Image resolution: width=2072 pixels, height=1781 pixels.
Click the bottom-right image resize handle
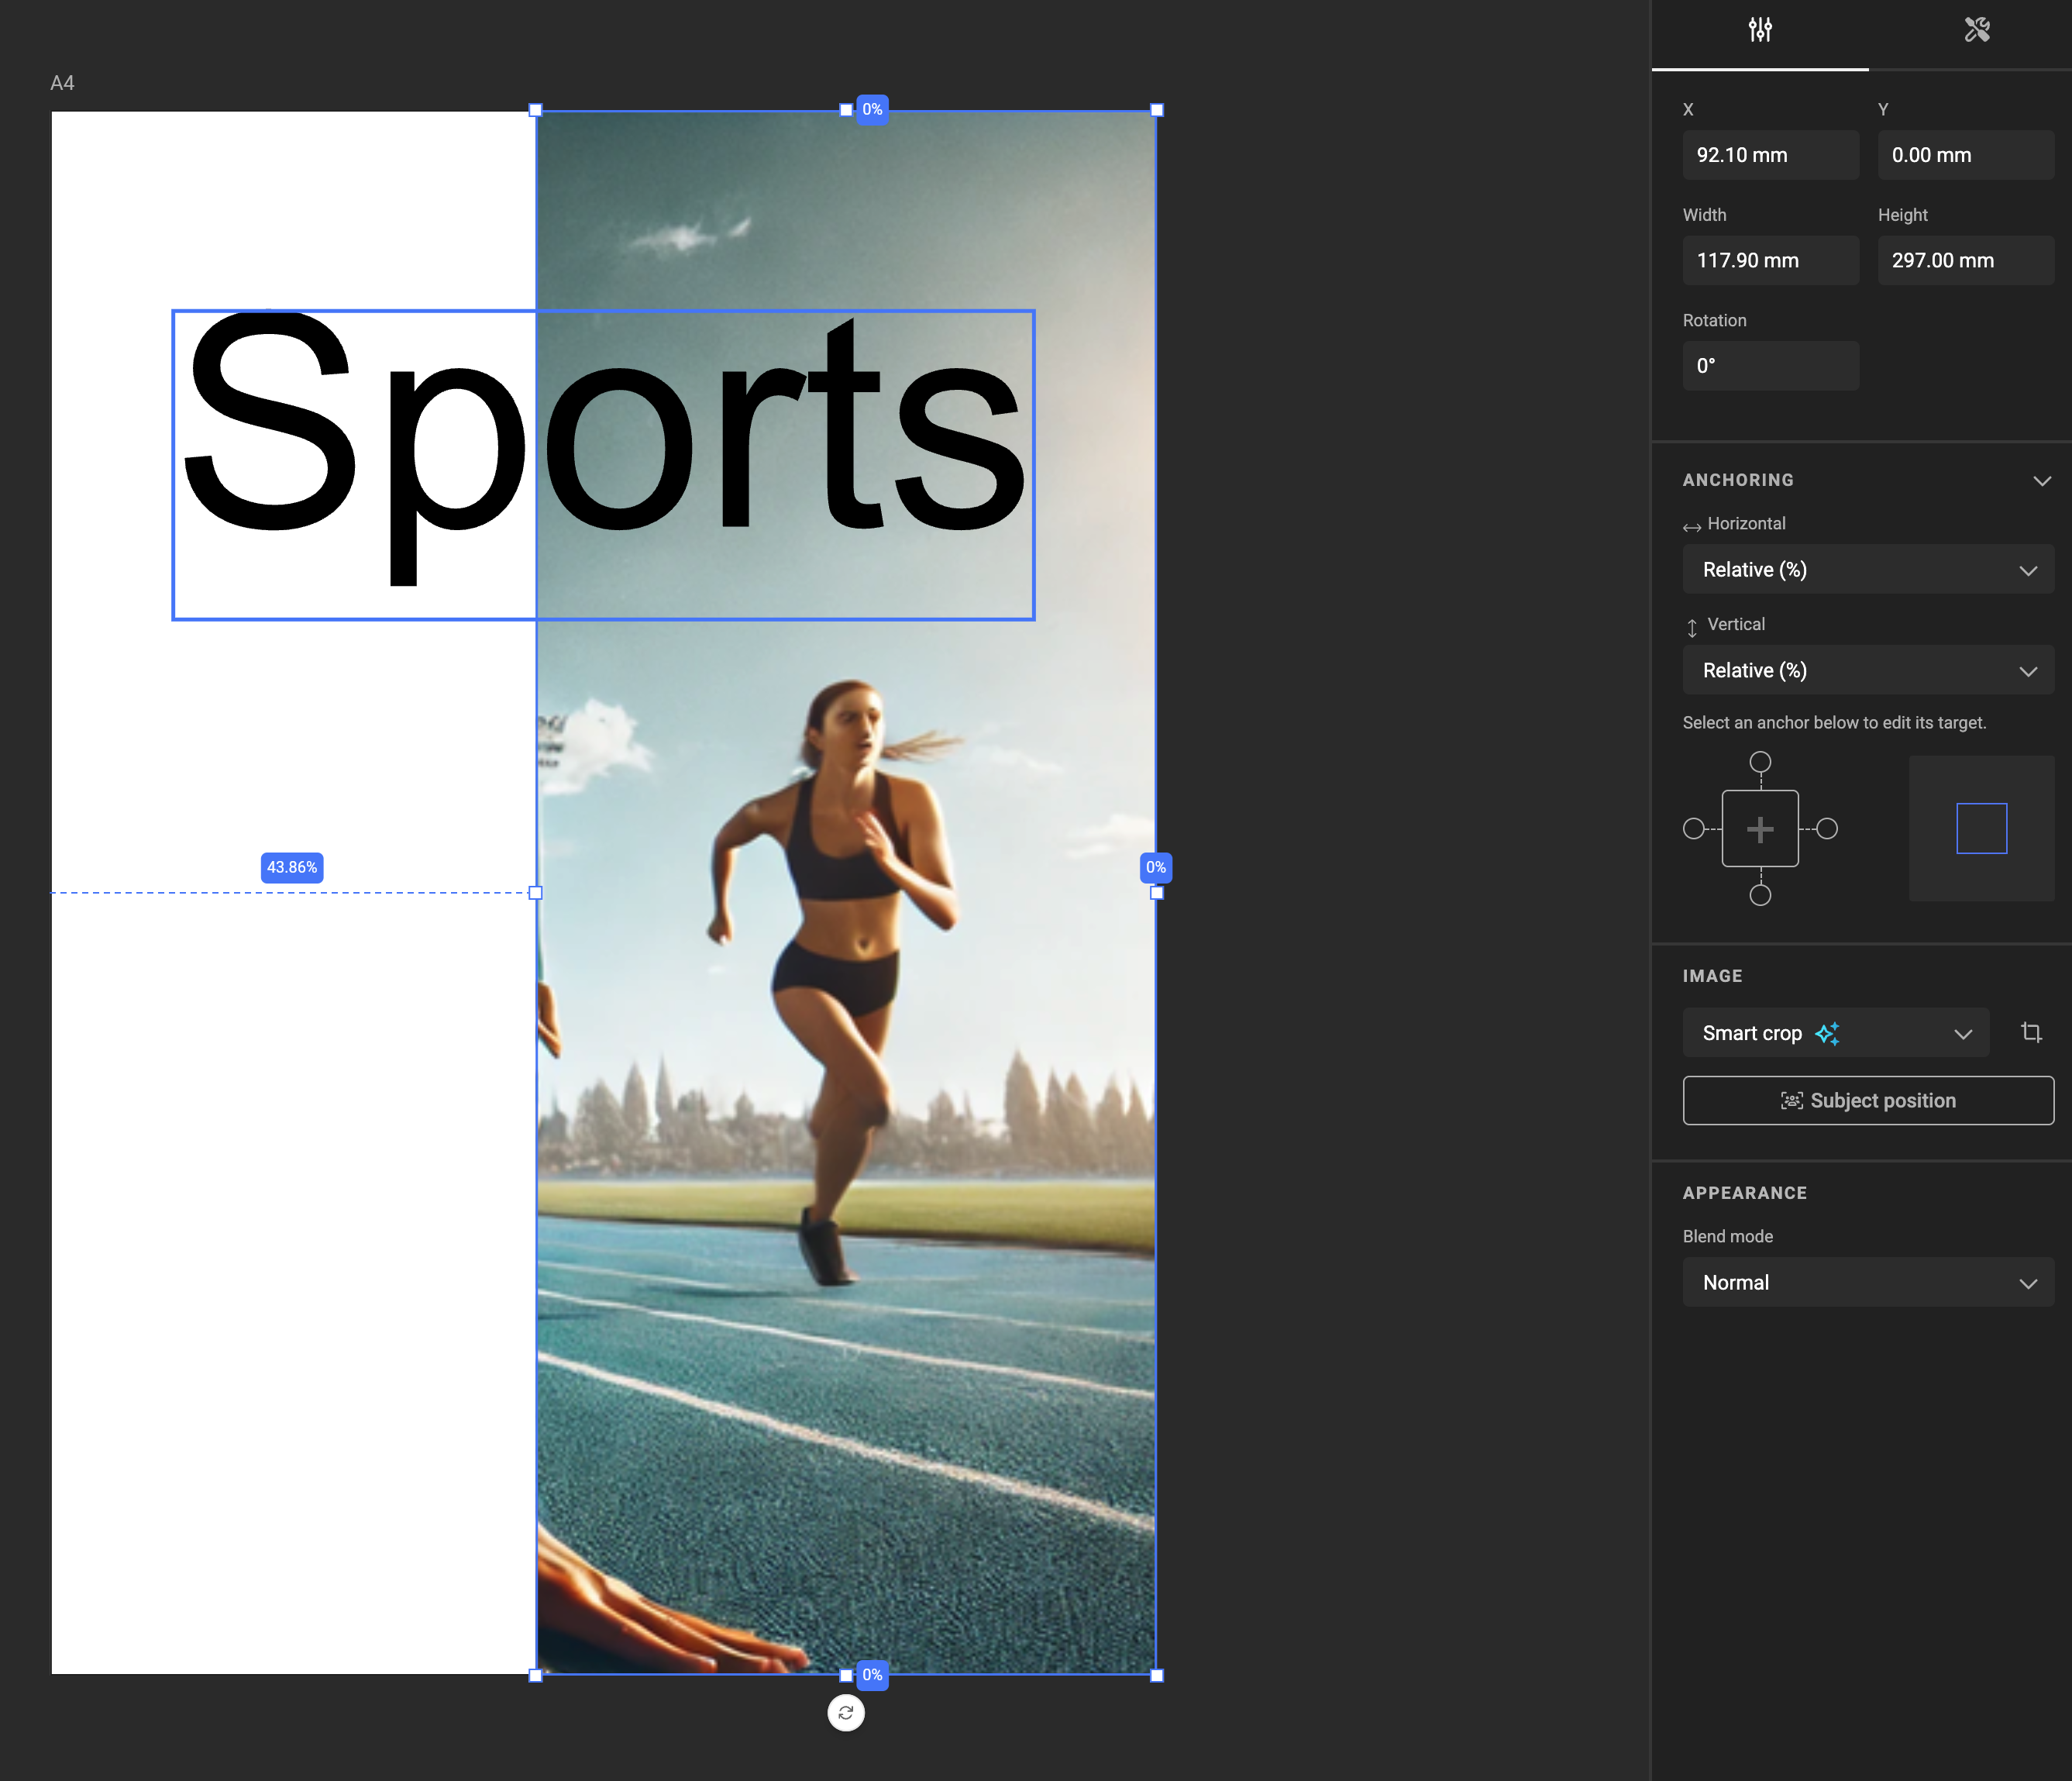(x=1157, y=1675)
